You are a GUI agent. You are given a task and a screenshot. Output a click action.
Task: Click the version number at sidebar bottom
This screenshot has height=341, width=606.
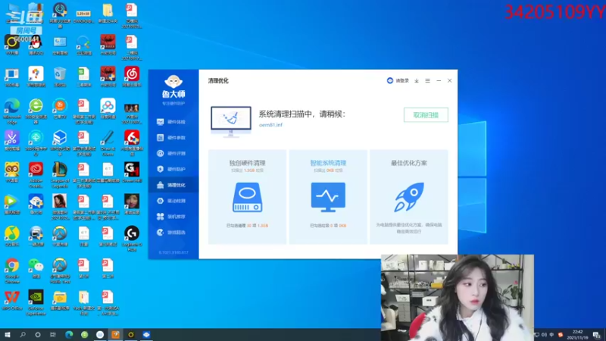(173, 252)
